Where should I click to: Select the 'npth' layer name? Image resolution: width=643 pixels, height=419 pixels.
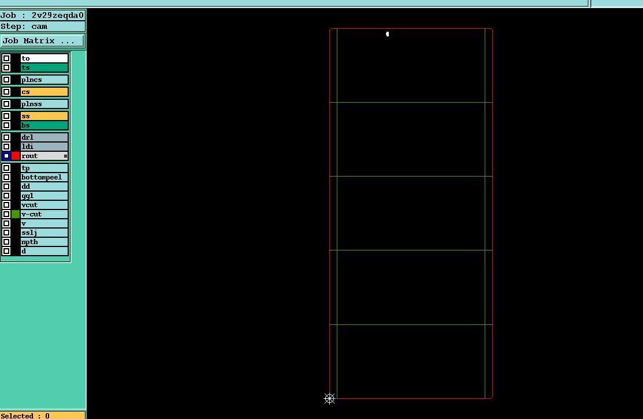tap(44, 242)
